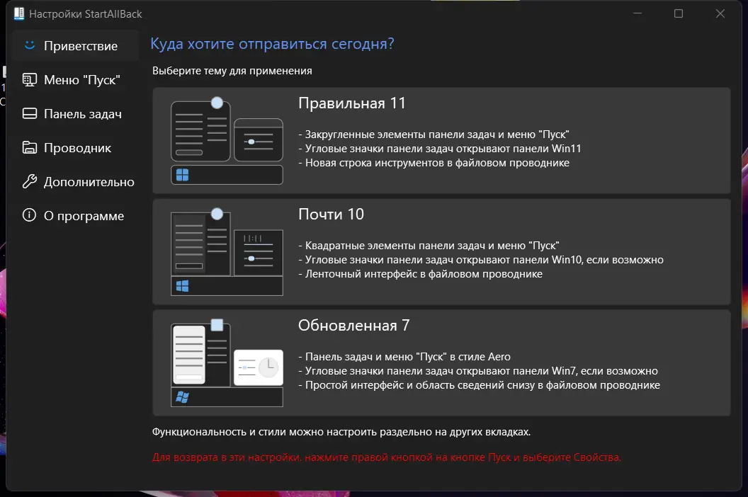The image size is (748, 497).
Task: Switch to the Меню "Пуск" tab
Action: [x=75, y=80]
